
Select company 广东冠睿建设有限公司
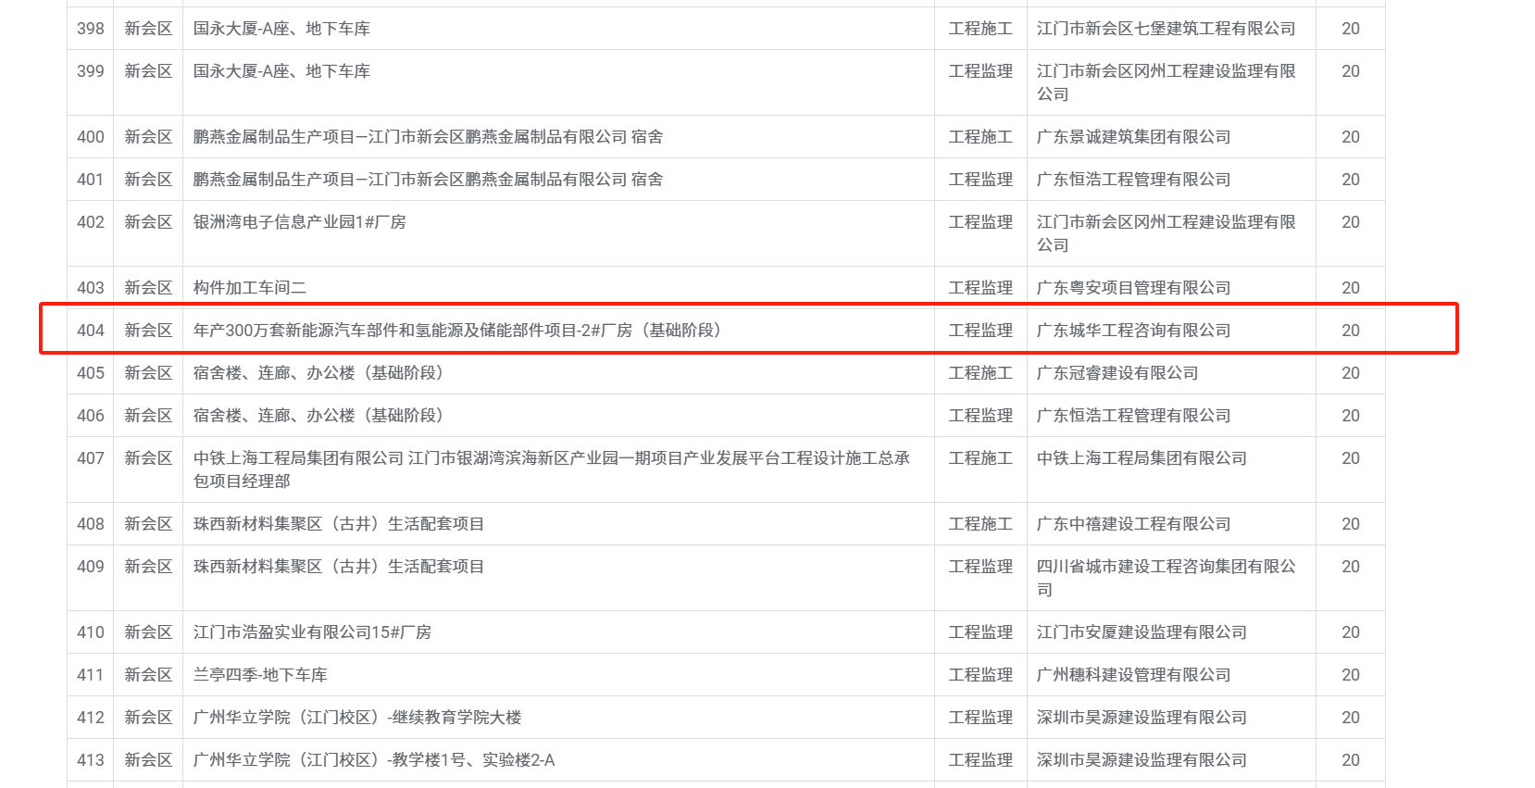pos(1117,373)
